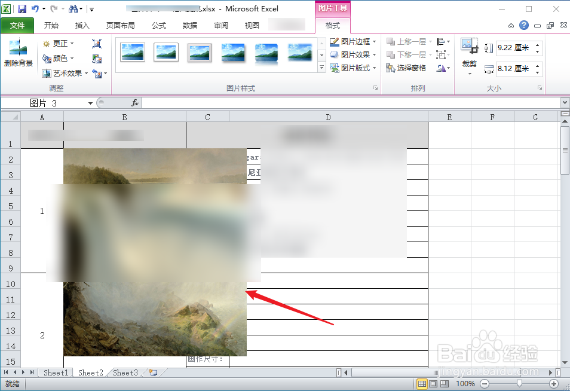The width and height of the screenshot is (570, 391).
Task: Apply the fourth picture style thumbnail
Action: tap(233, 52)
